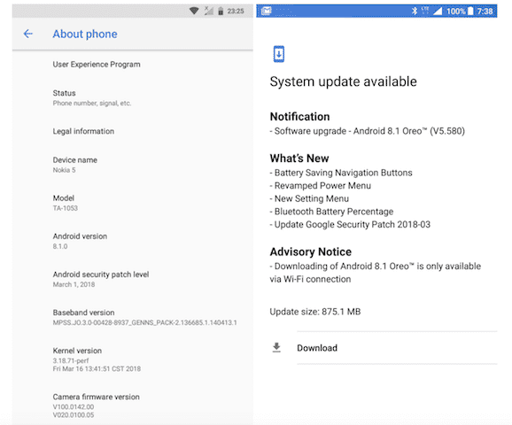
Task: Tap the Wi-Fi status icon
Action: tap(194, 11)
